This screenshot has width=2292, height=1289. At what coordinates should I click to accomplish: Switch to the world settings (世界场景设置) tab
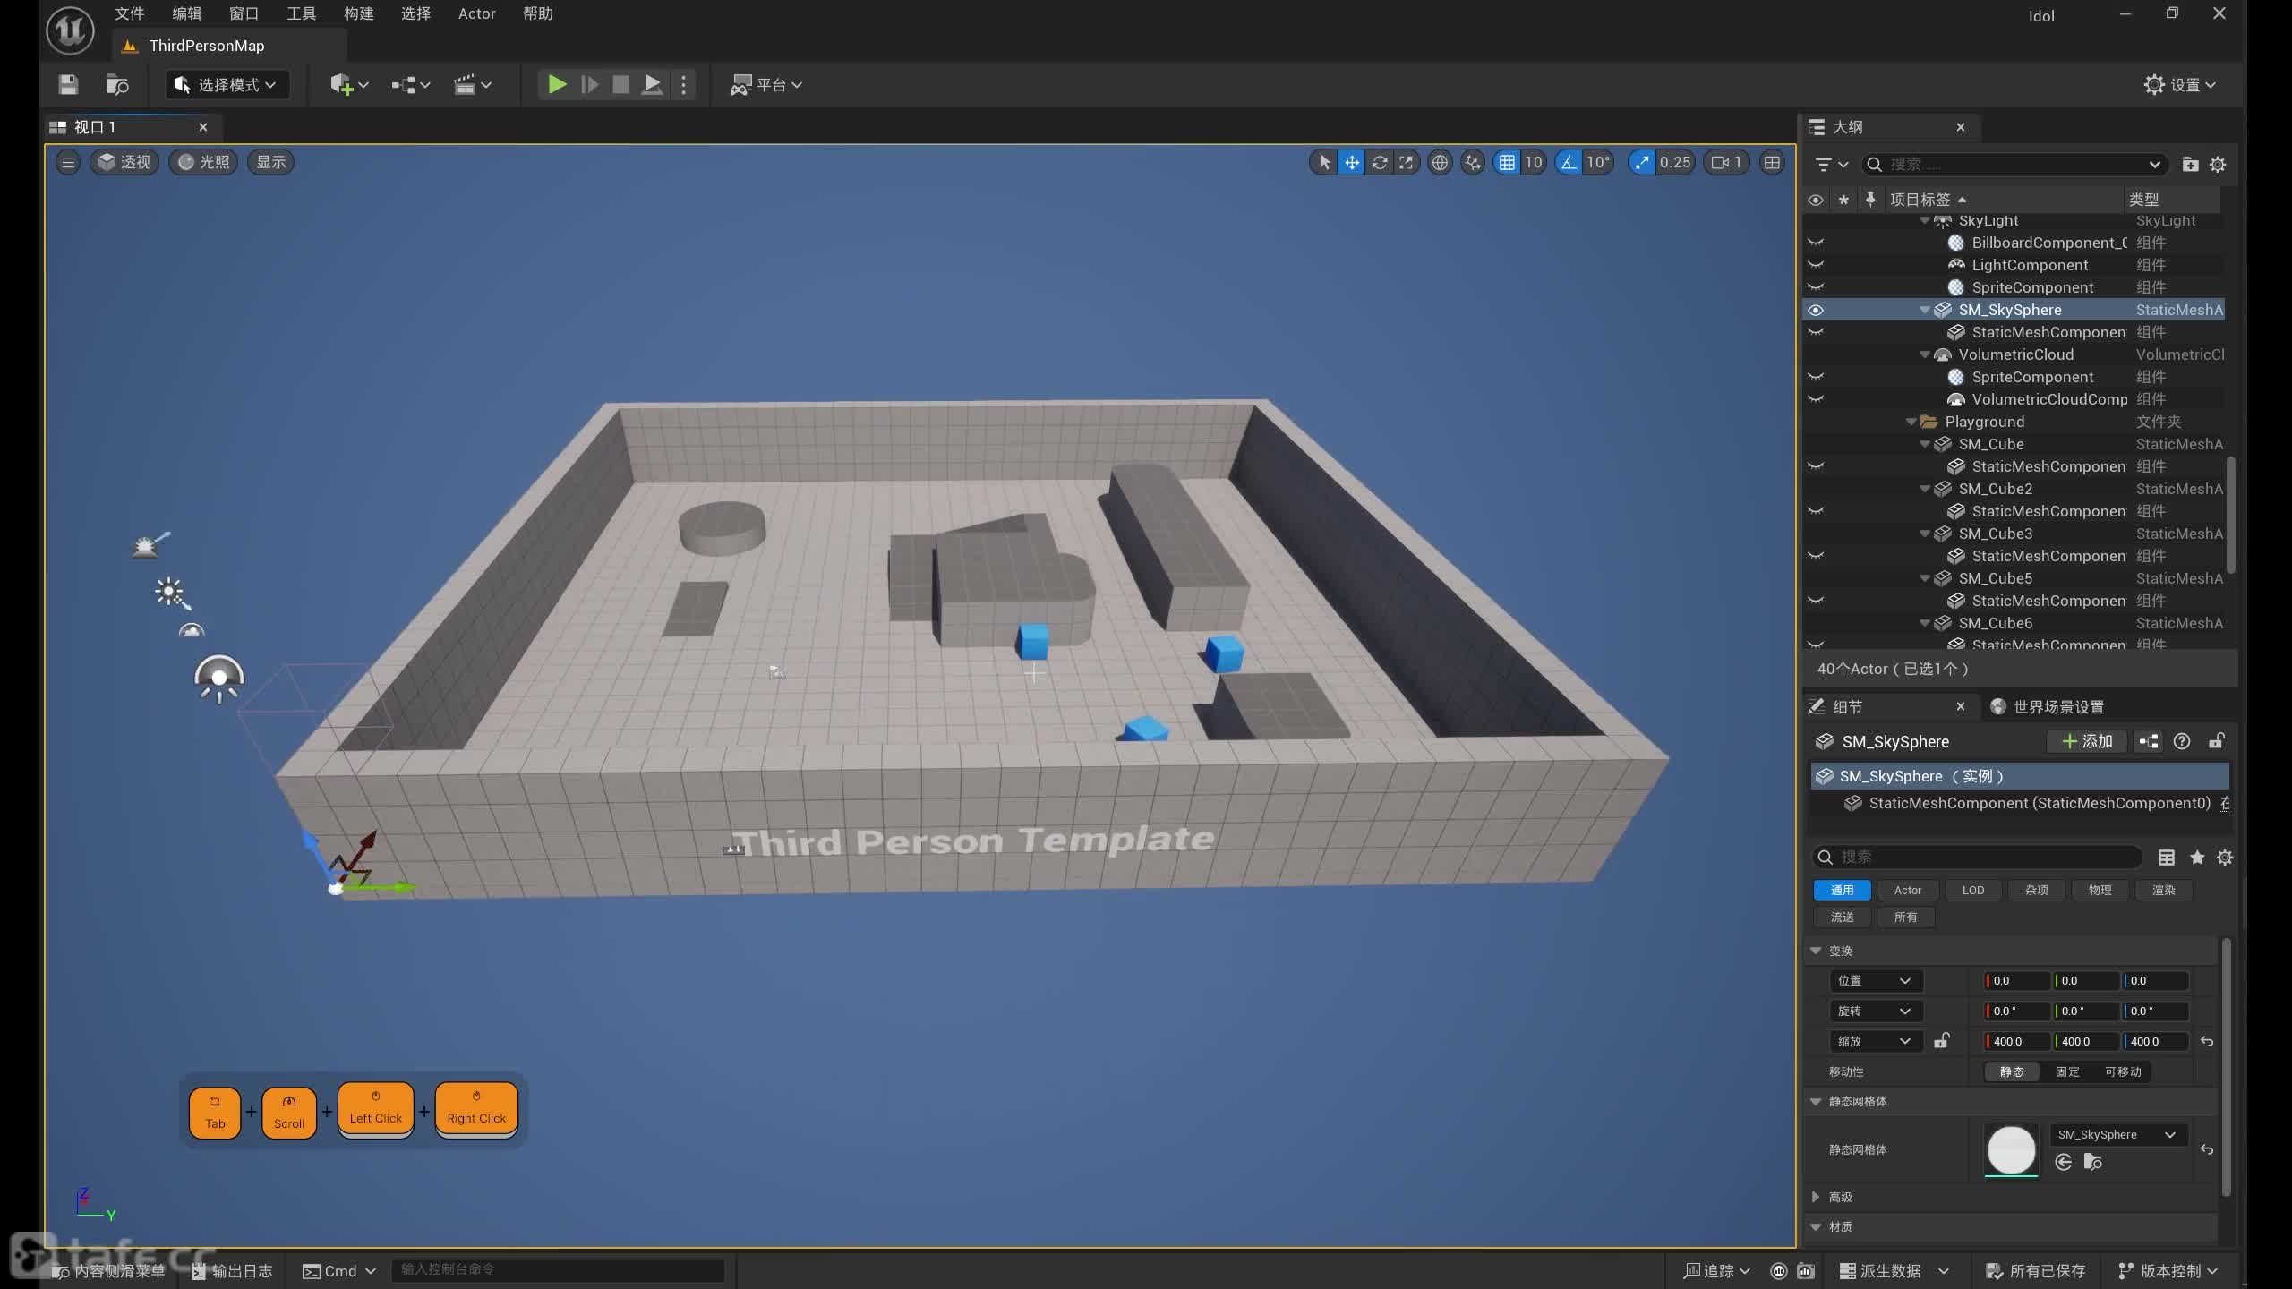coord(2048,707)
